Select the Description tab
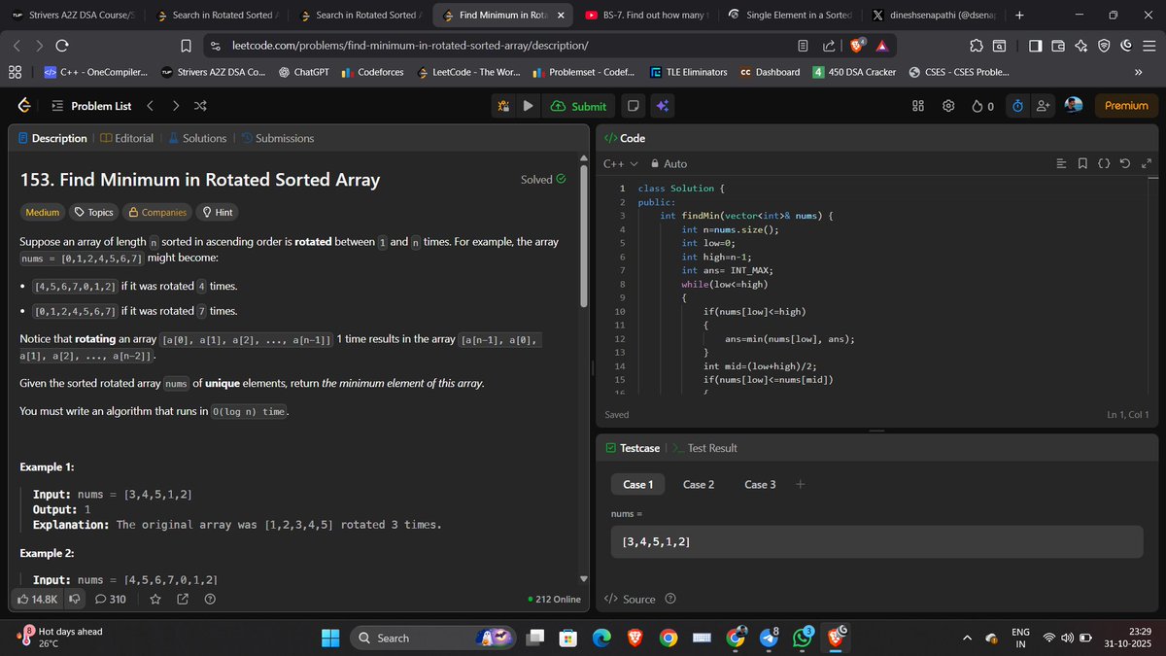The width and height of the screenshot is (1166, 656). 52,138
